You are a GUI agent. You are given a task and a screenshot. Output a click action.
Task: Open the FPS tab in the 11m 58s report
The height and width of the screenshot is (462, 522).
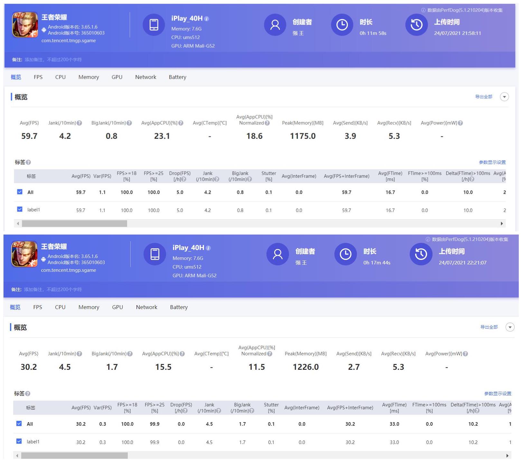[38, 77]
